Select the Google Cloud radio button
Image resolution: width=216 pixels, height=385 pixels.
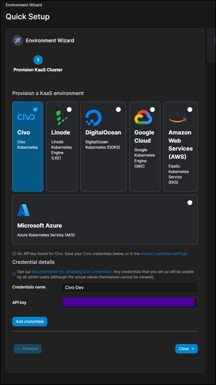(x=152, y=110)
